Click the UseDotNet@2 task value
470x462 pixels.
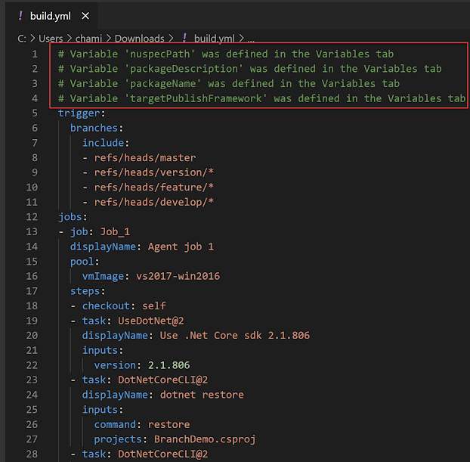click(x=151, y=321)
